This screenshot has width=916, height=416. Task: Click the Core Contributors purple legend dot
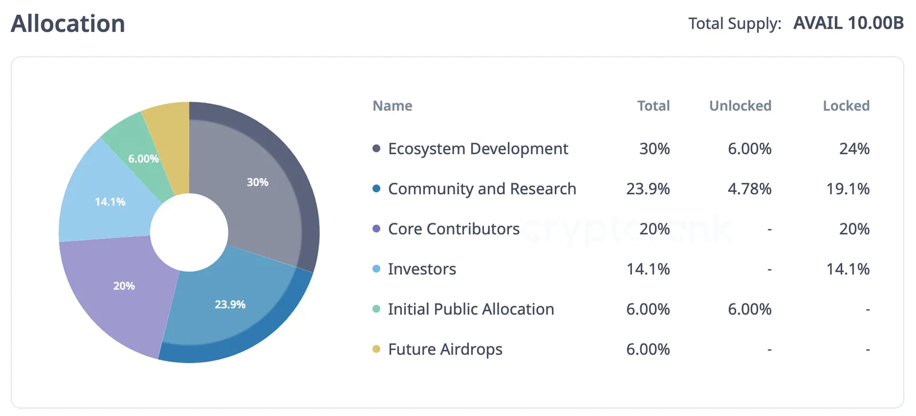tap(376, 229)
